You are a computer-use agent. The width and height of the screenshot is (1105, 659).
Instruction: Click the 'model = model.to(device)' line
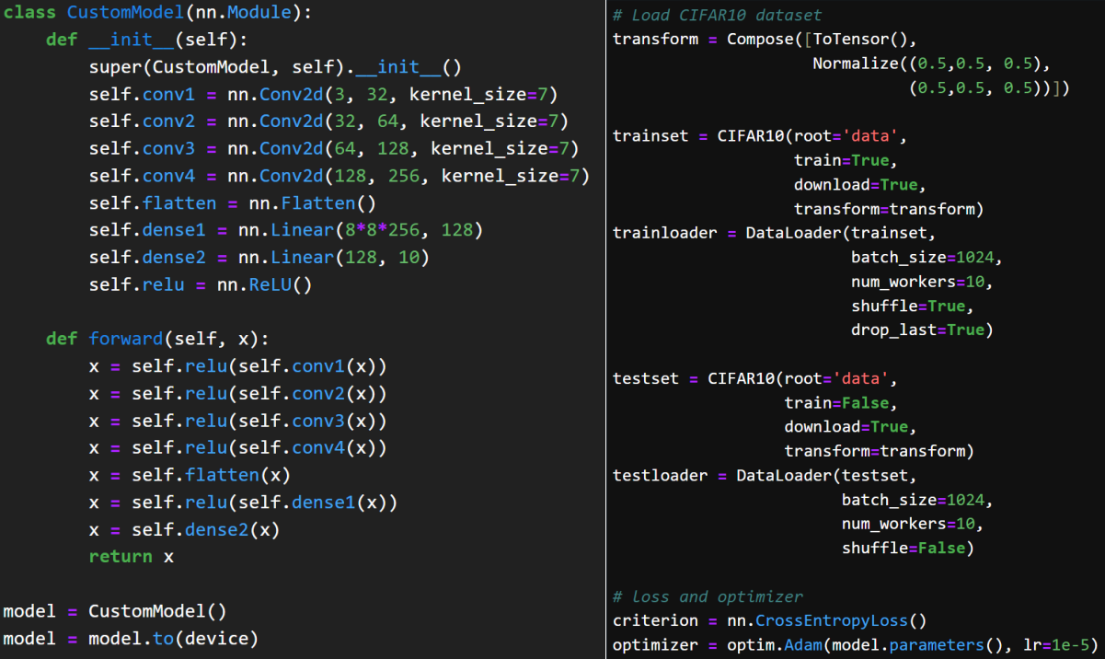click(131, 638)
